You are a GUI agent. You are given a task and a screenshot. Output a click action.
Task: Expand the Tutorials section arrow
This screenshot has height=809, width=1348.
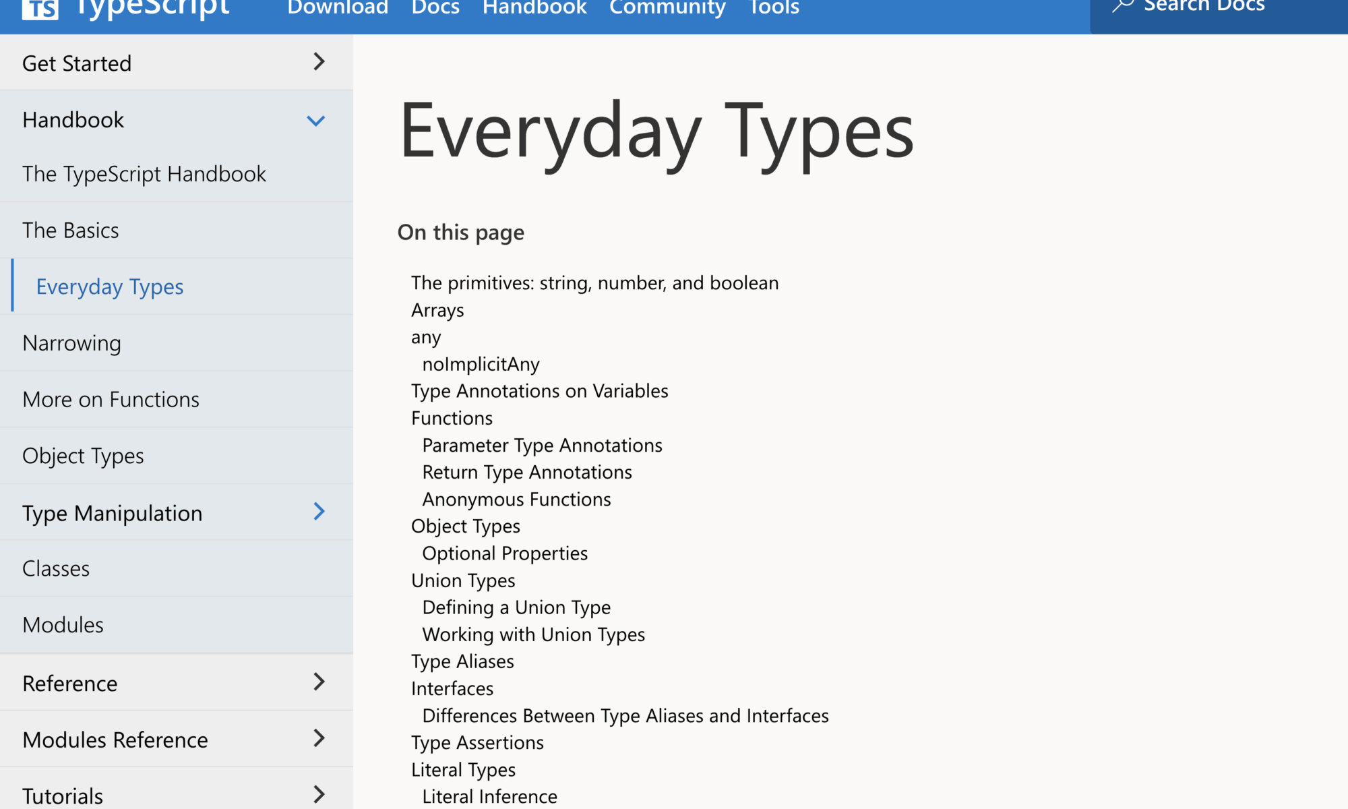point(319,793)
